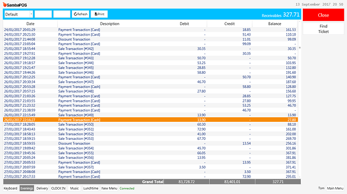Switch to the Lunchtime menu

91,188
